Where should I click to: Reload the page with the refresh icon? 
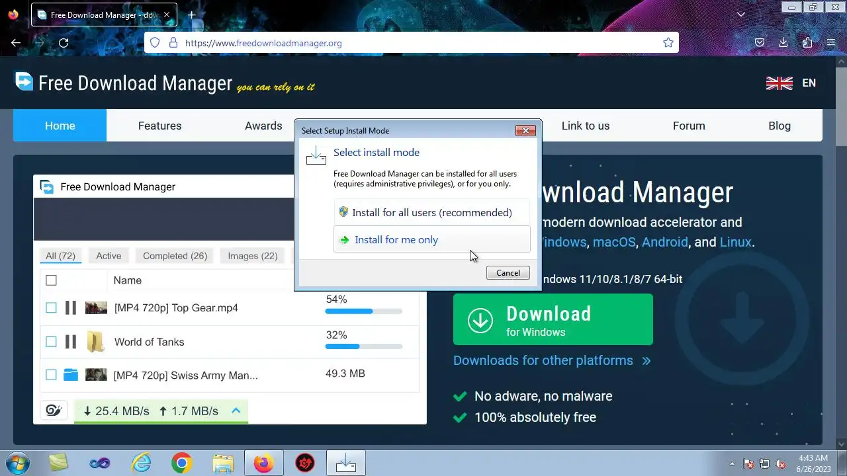pyautogui.click(x=64, y=43)
